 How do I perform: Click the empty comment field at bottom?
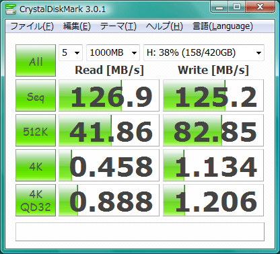(x=140, y=232)
